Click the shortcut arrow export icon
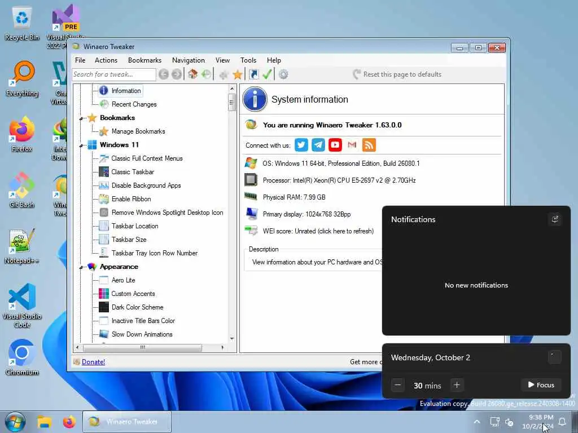The width and height of the screenshot is (578, 433). pyautogui.click(x=253, y=74)
